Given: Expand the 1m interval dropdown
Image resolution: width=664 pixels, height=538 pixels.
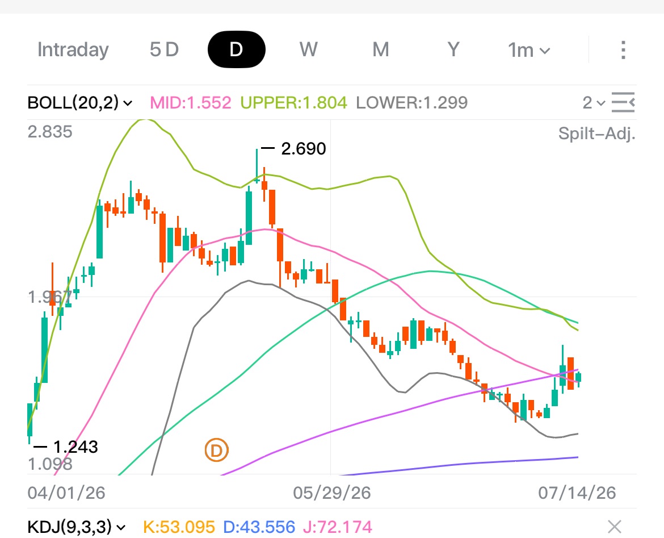Looking at the screenshot, I should (x=529, y=51).
